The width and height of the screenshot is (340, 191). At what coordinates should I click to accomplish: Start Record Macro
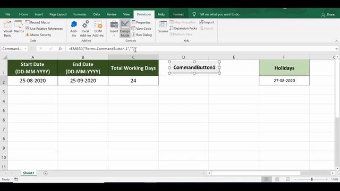click(x=38, y=22)
